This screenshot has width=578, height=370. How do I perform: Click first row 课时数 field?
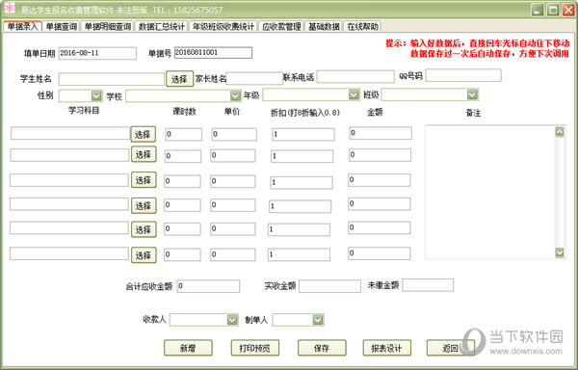pos(184,135)
